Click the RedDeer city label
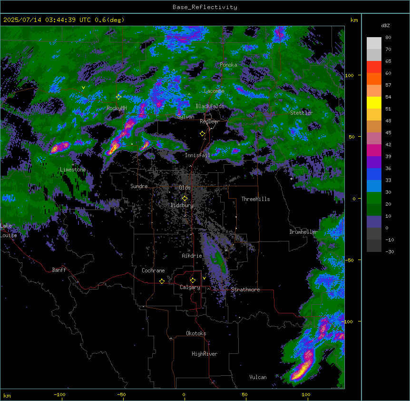The image size is (410, 401). pos(209,121)
